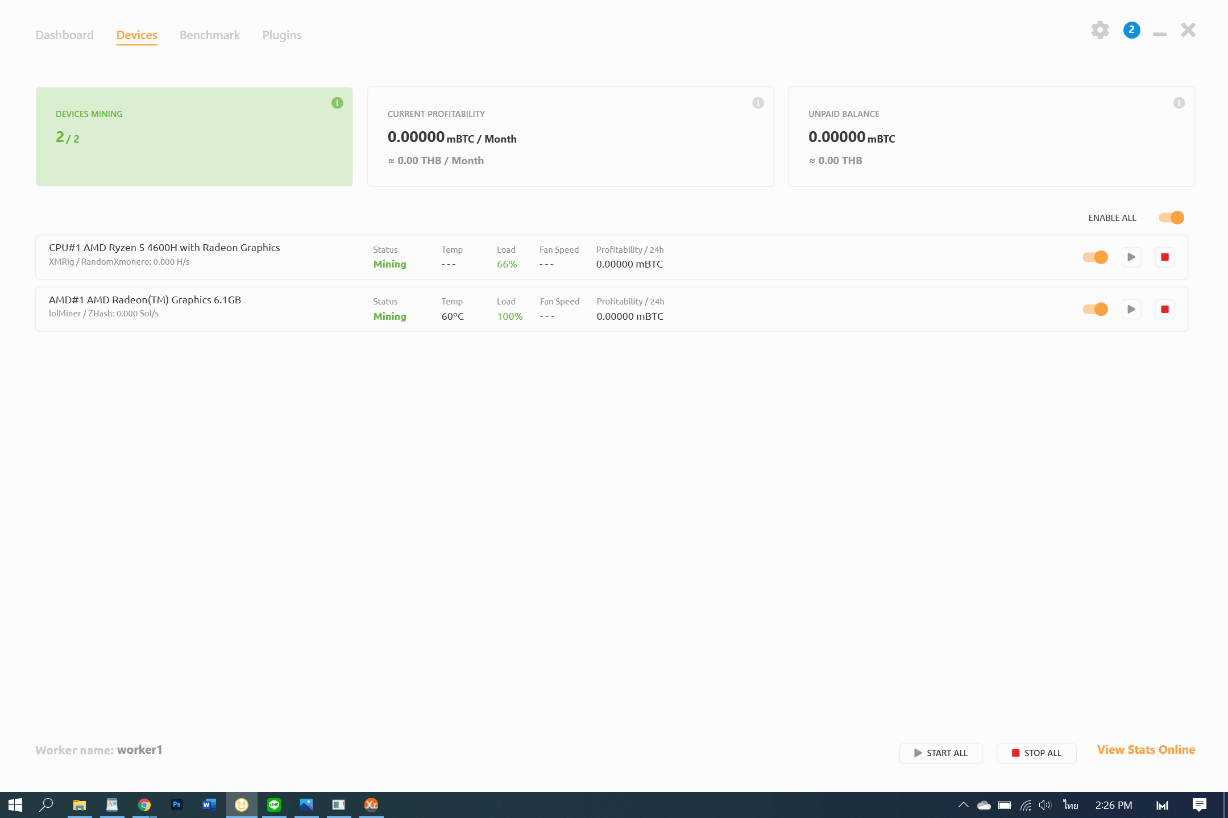Click the 66% load value
1228x818 pixels.
coord(507,264)
